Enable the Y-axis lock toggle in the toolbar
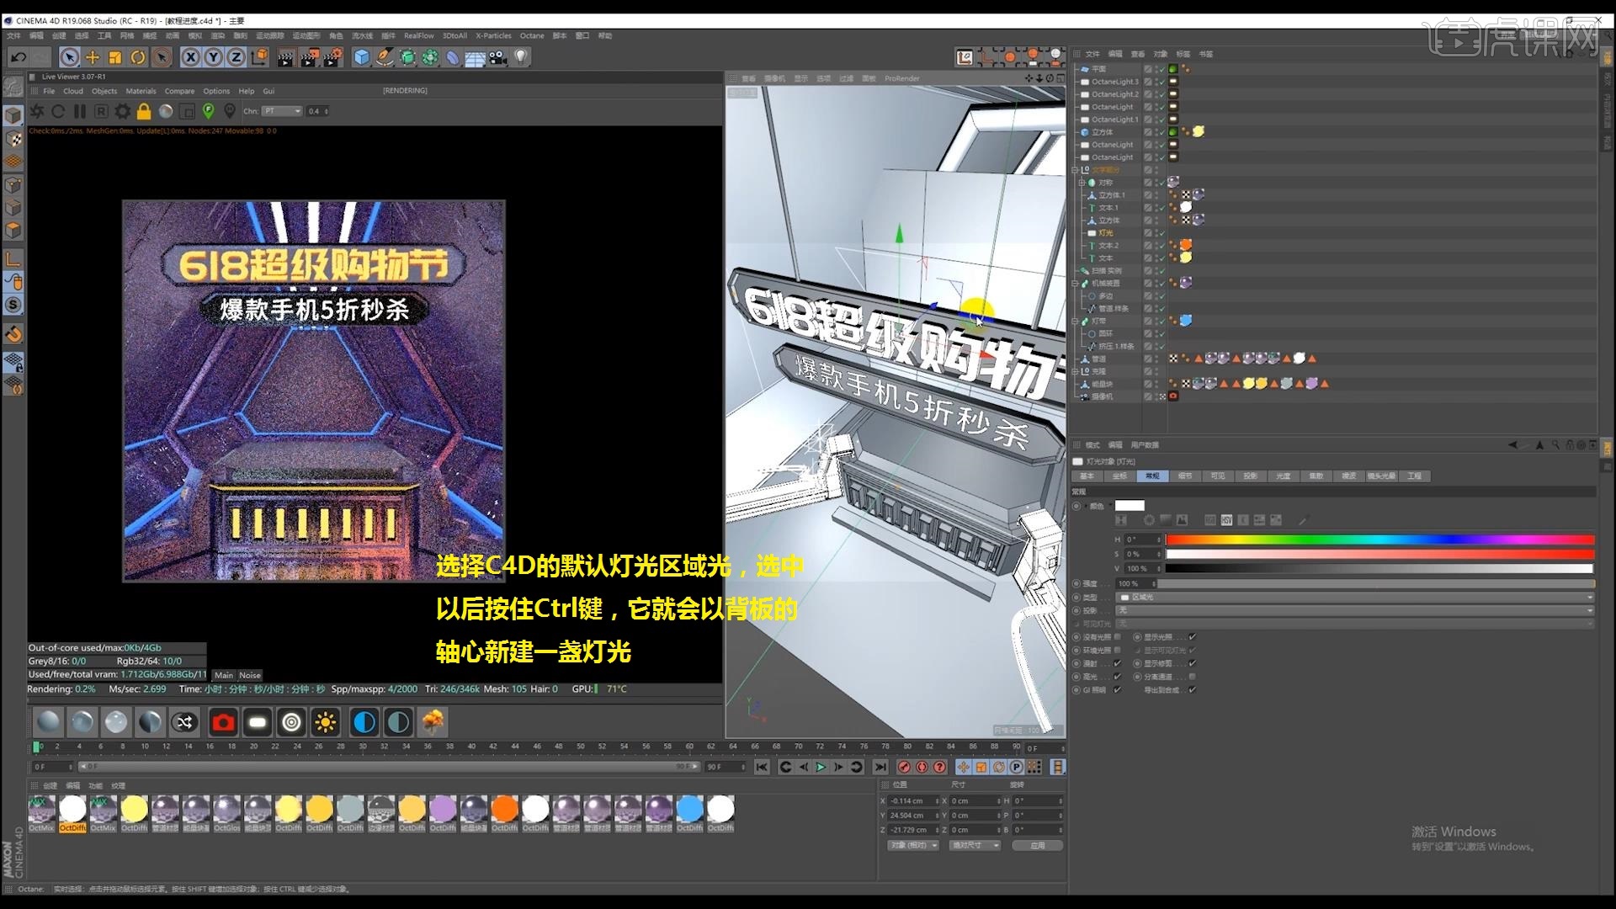The height and width of the screenshot is (909, 1616). tap(213, 57)
